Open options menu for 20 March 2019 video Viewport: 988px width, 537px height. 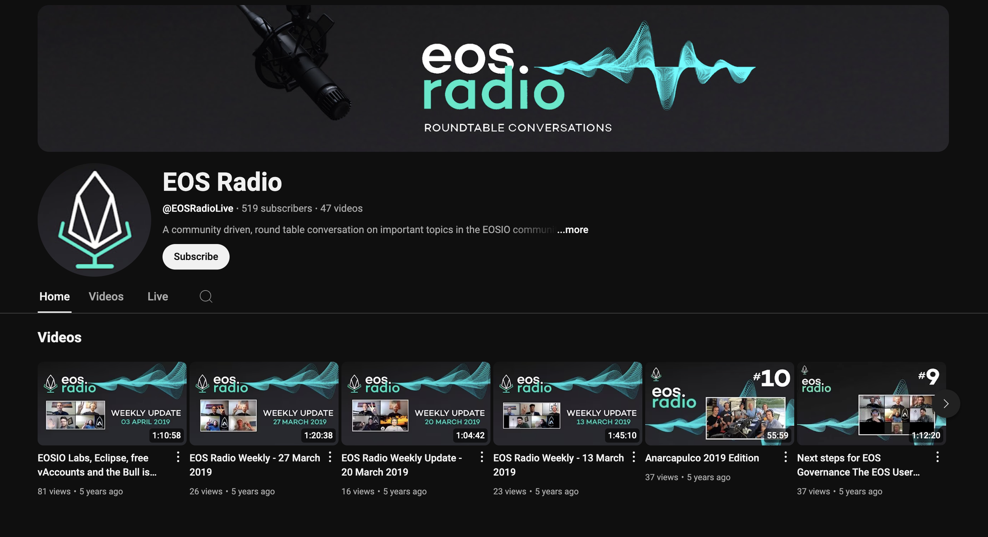[482, 457]
